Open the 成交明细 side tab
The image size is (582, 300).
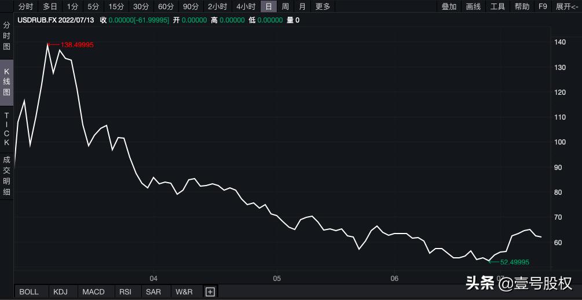pyautogui.click(x=7, y=175)
